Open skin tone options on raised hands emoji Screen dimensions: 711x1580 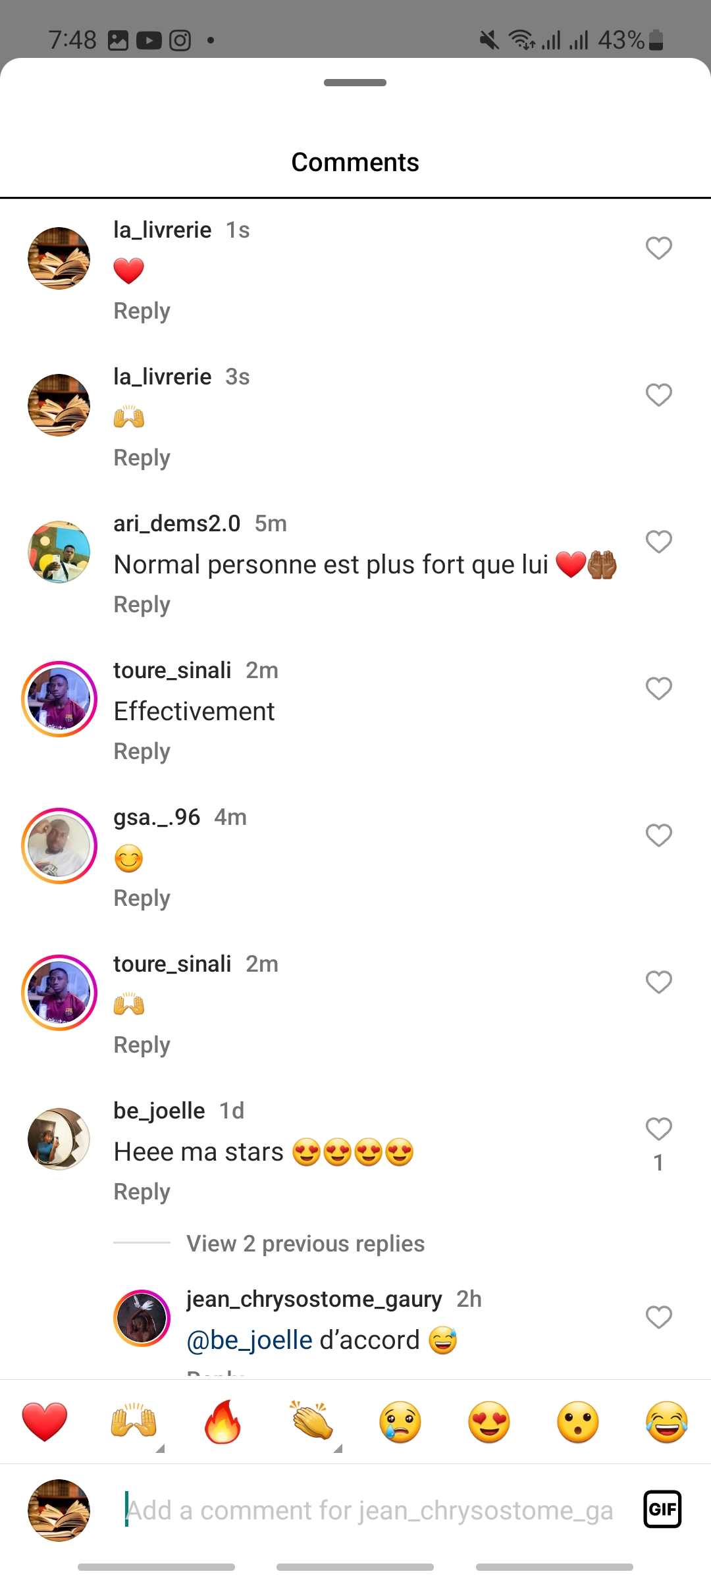(x=160, y=1449)
